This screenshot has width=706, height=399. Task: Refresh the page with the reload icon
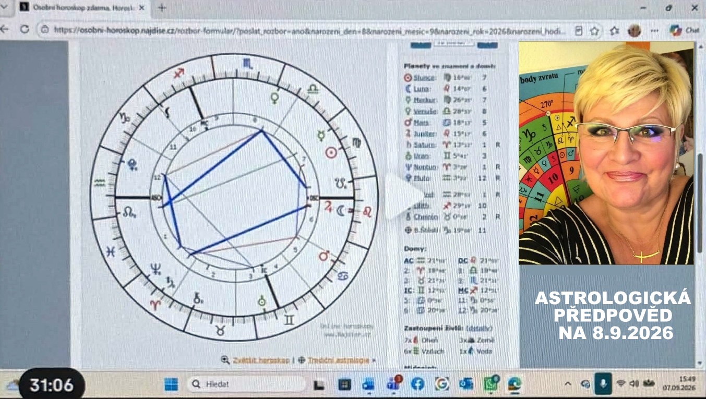pos(24,30)
